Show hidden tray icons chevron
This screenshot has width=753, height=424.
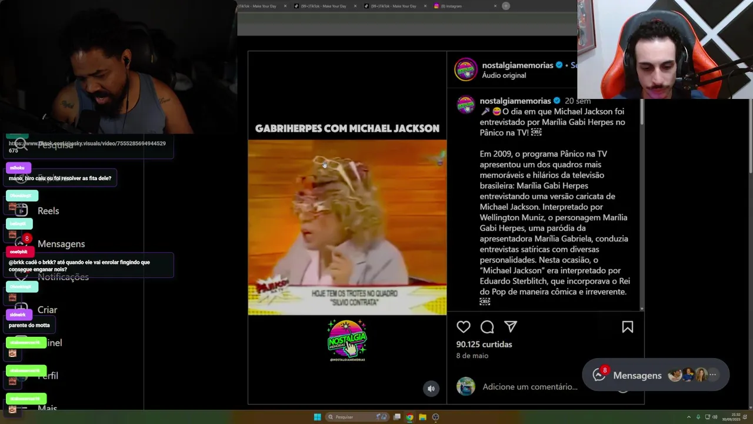pyautogui.click(x=689, y=417)
